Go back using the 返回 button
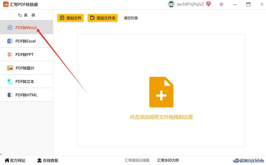266x165 pixels. point(26,15)
